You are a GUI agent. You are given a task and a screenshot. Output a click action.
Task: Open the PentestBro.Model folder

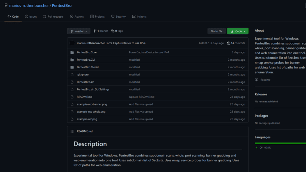(88, 67)
